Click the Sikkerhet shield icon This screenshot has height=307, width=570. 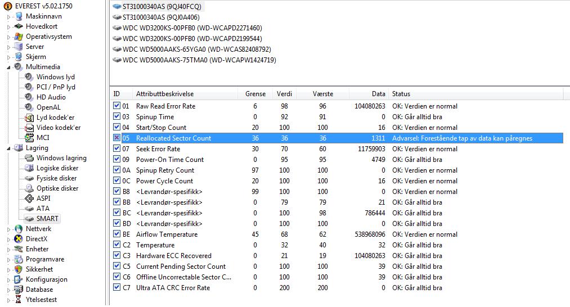click(x=18, y=269)
